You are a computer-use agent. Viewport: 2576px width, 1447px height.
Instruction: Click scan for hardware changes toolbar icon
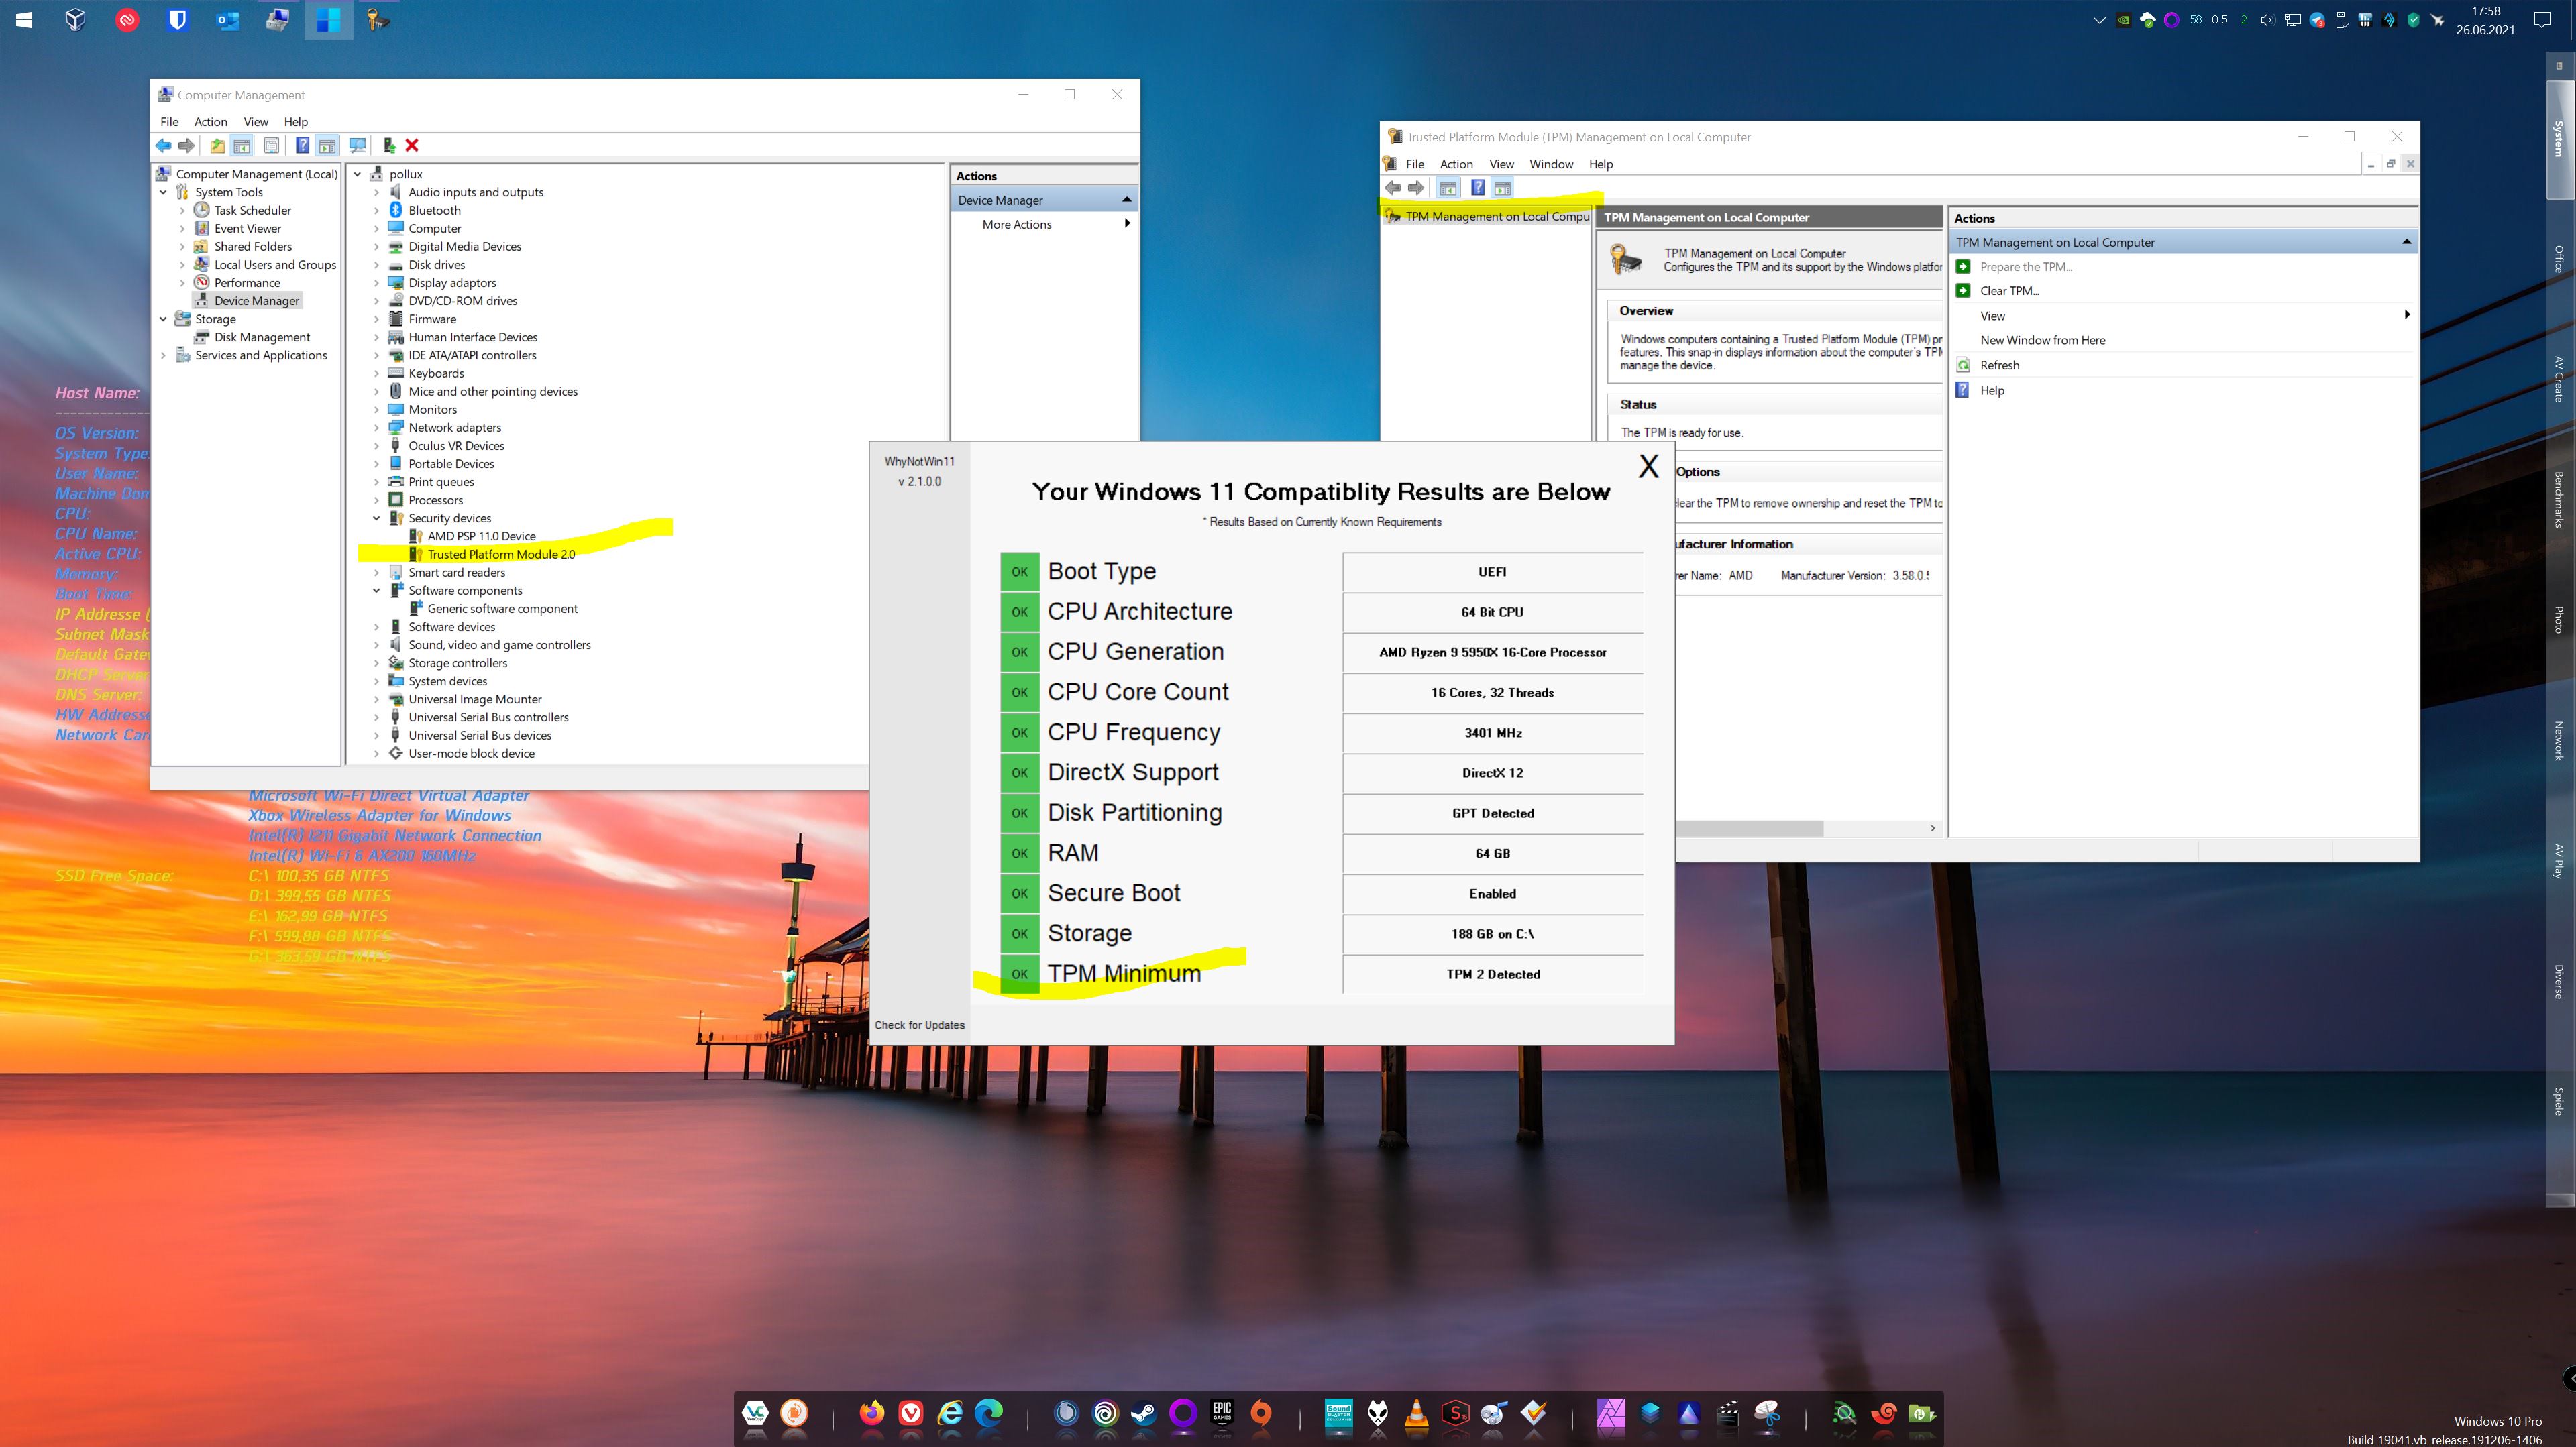[x=357, y=146]
